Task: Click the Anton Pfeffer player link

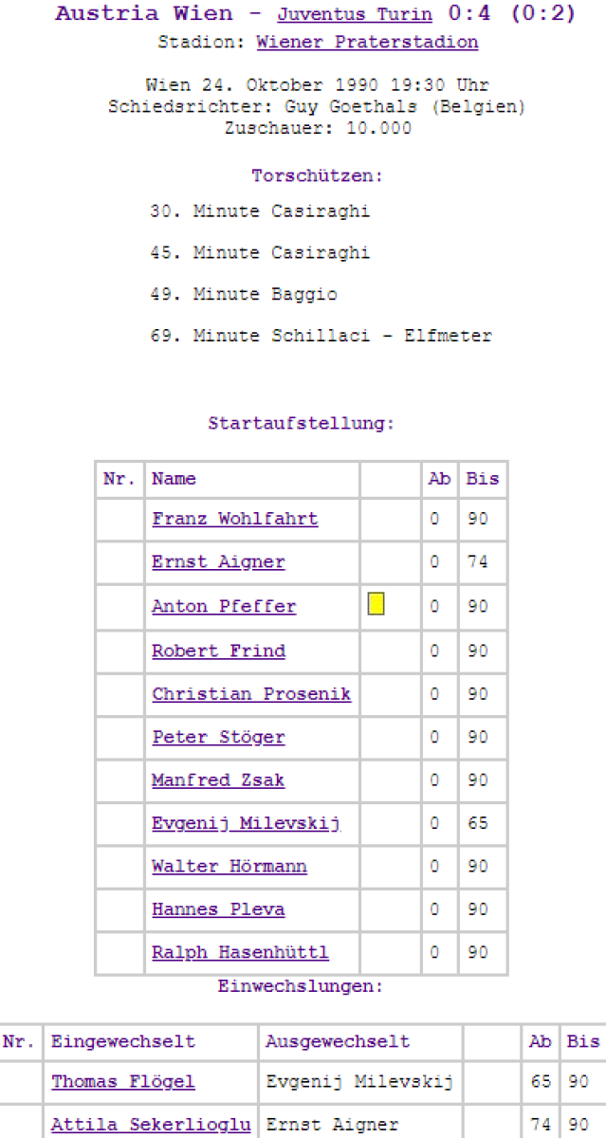Action: (x=224, y=606)
